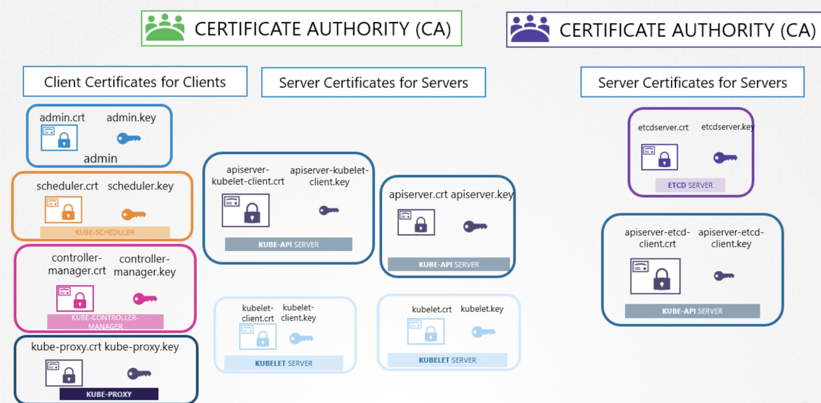This screenshot has width=821, height=403.
Task: Click the apiserver-kubelet-client.crt file name
Action: click(248, 175)
